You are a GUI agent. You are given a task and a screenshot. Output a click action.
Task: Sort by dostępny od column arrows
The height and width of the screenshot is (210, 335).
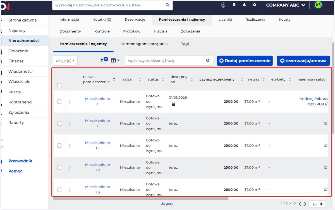click(x=192, y=79)
